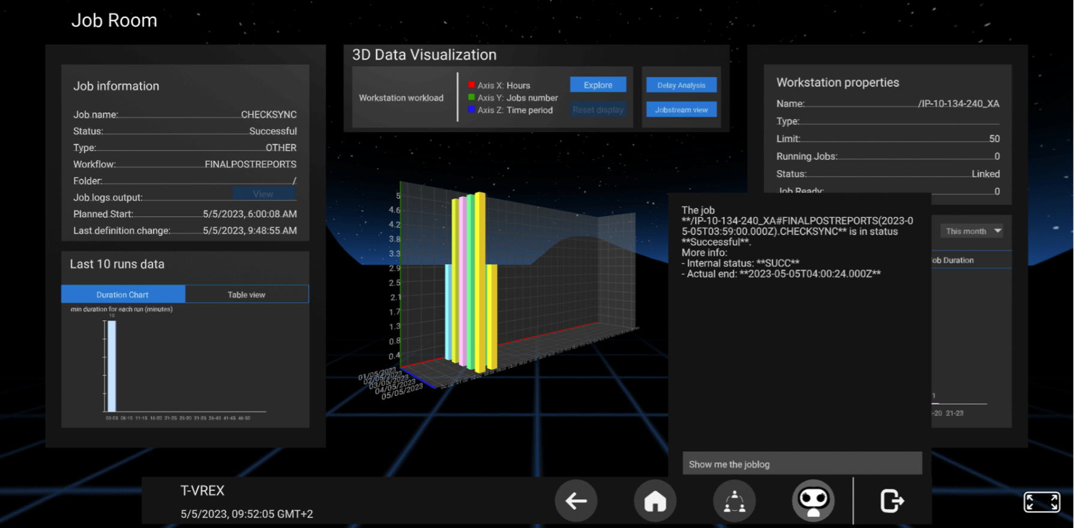
Task: Enter fullscreen mode with expand icon
Action: click(1041, 502)
